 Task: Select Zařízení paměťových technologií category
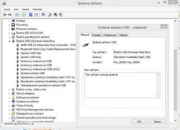pos(36,118)
